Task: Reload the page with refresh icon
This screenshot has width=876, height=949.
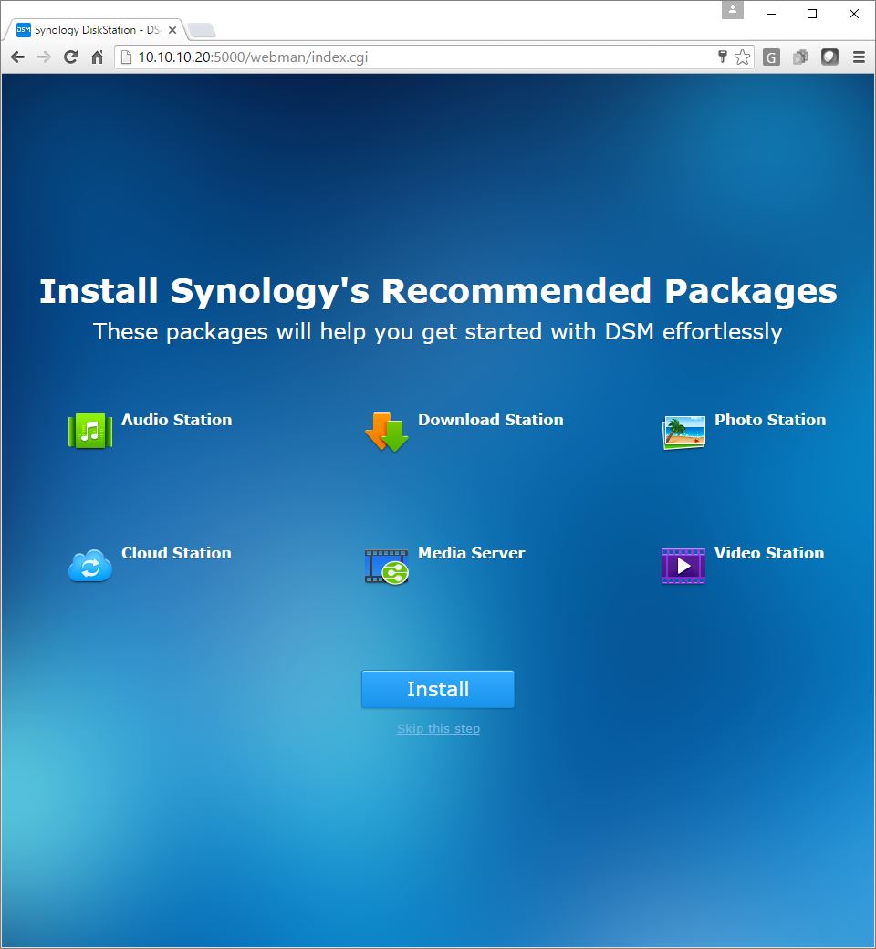Action: (71, 57)
